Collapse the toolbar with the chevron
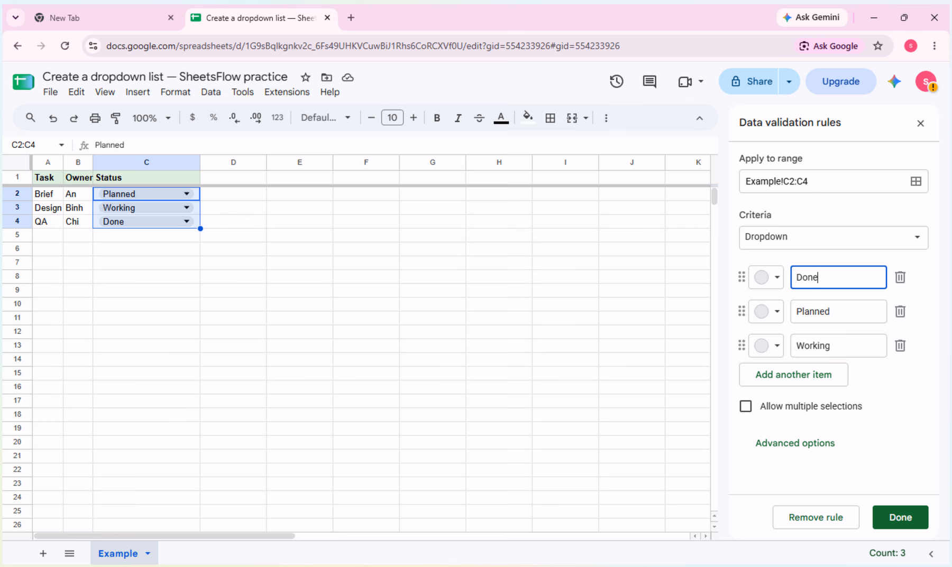The image size is (952, 567). point(699,118)
